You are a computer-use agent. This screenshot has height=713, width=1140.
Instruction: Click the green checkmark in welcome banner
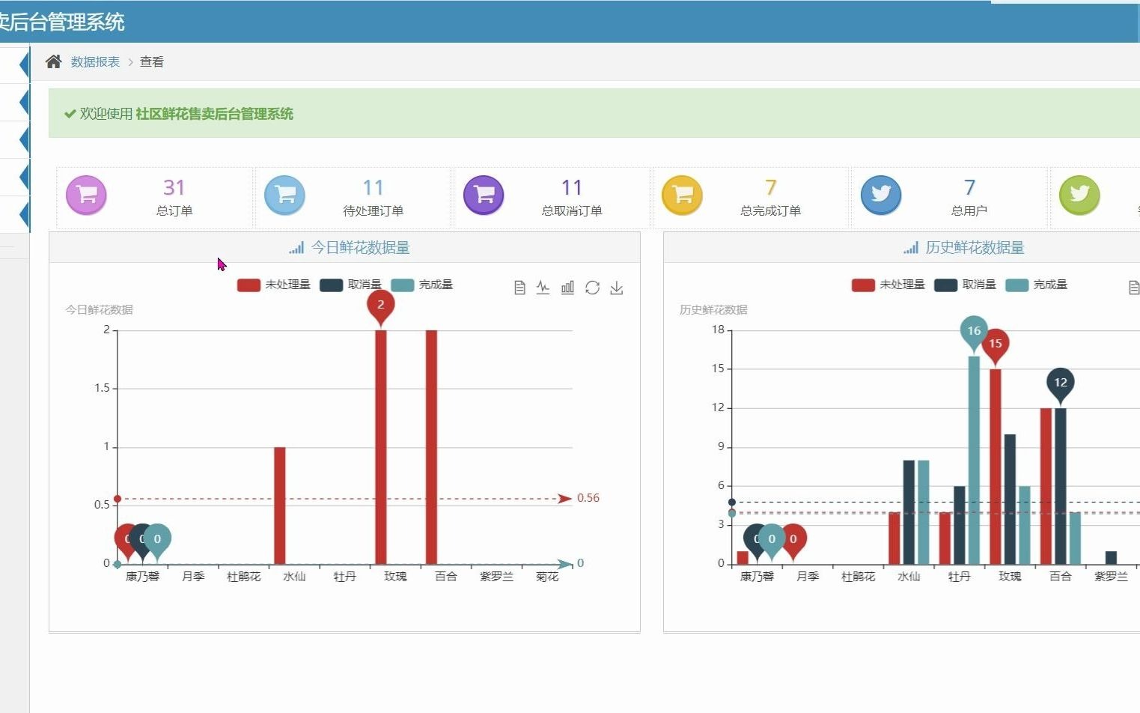pos(70,114)
